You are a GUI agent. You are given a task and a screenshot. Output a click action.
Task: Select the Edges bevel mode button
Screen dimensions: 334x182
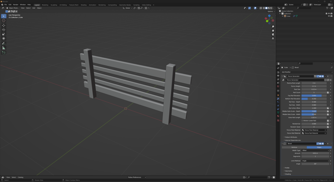tap(319, 147)
